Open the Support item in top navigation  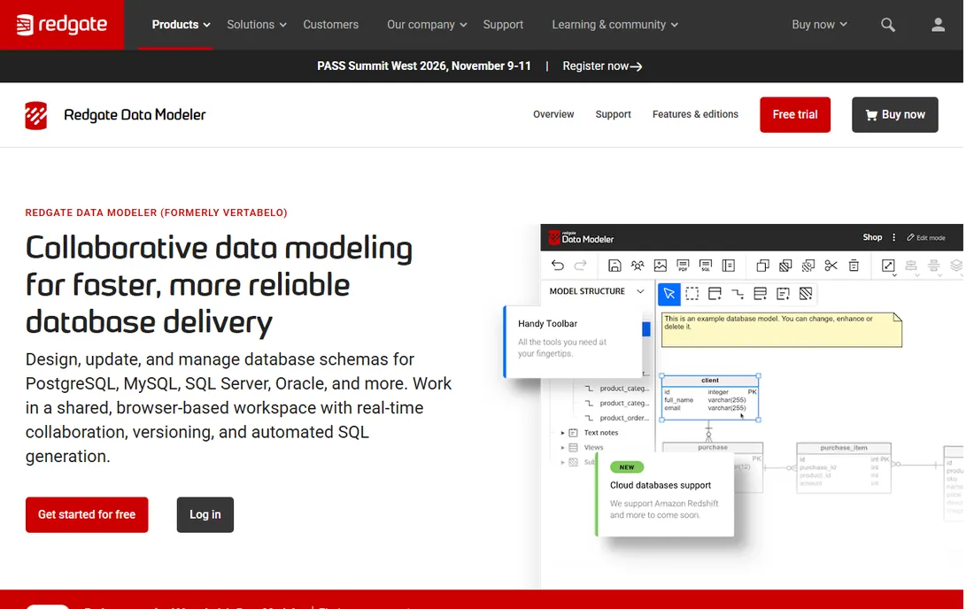(503, 25)
